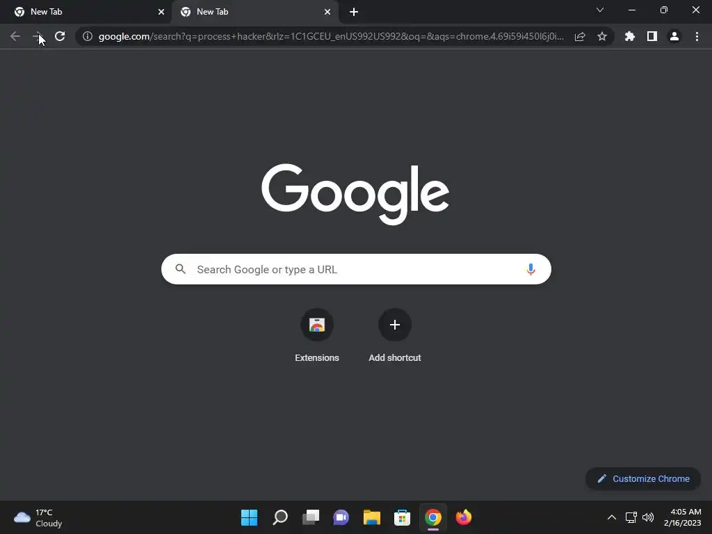Open the Extensions shortcut tile

[317, 336]
